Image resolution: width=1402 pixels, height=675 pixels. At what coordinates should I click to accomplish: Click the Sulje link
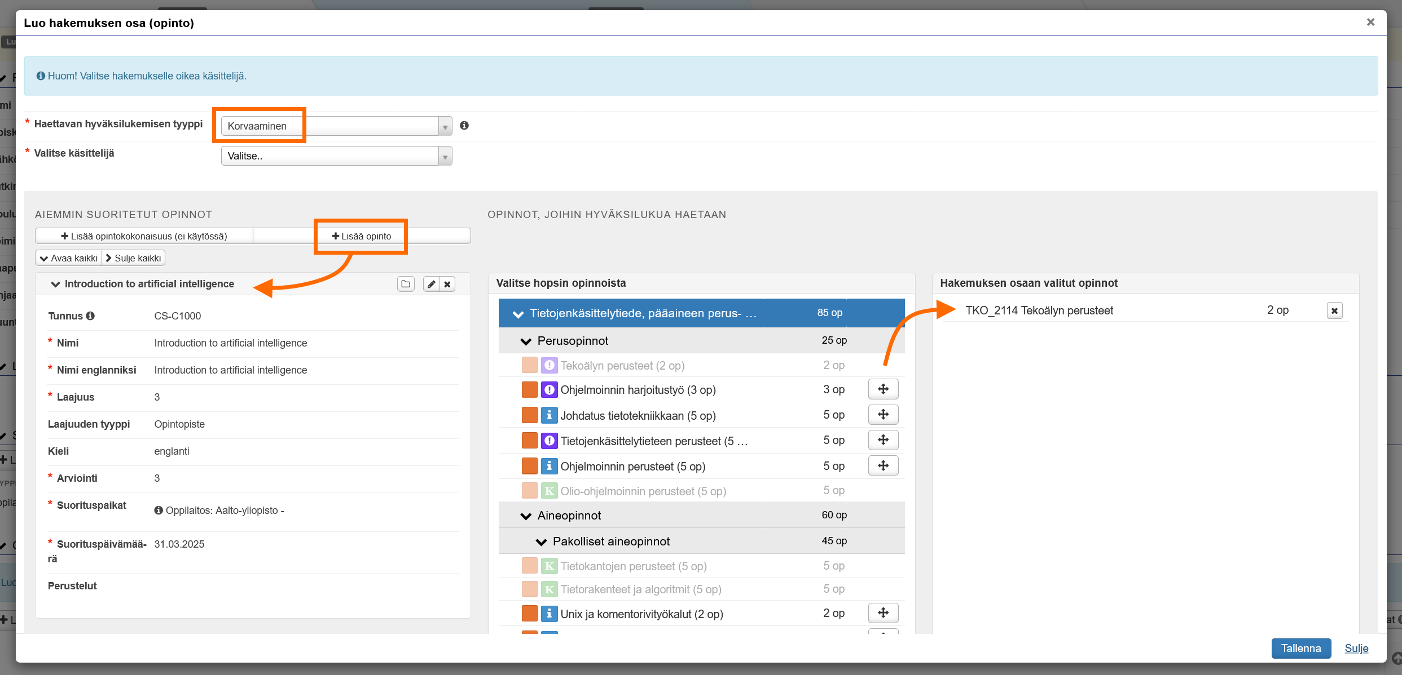pos(1356,648)
